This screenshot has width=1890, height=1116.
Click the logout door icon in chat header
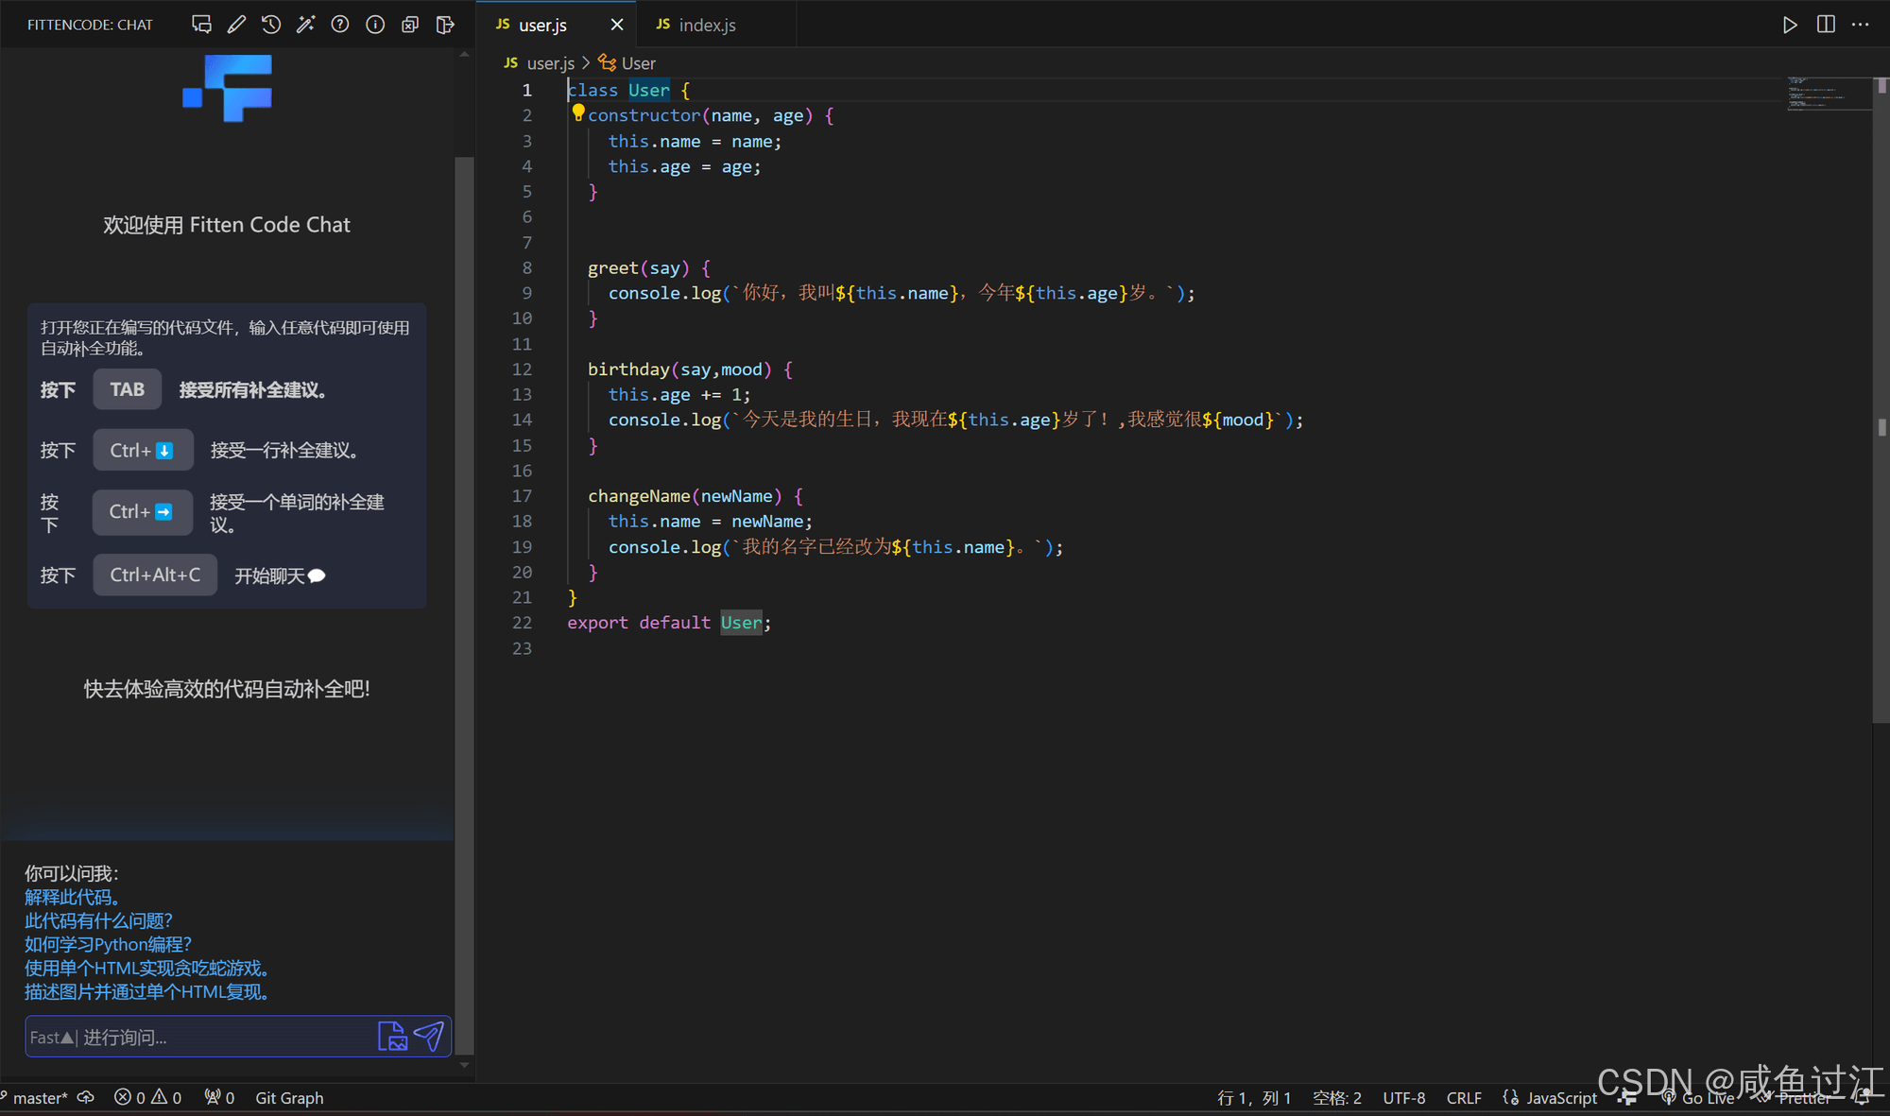point(445,25)
